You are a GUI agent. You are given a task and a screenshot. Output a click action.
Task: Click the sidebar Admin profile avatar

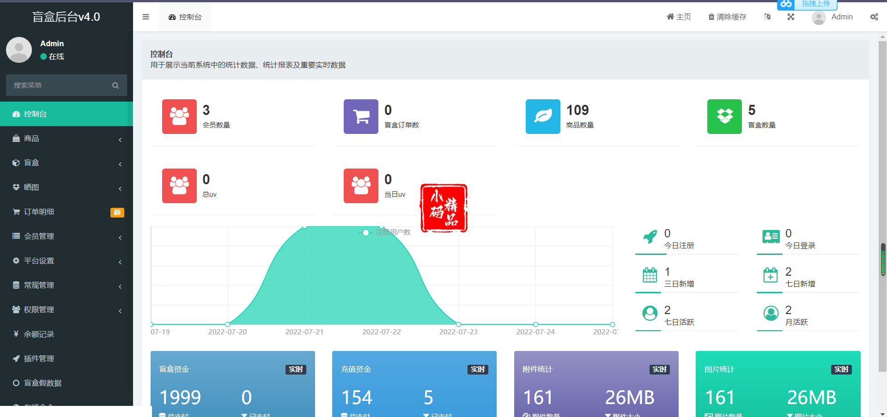point(19,50)
